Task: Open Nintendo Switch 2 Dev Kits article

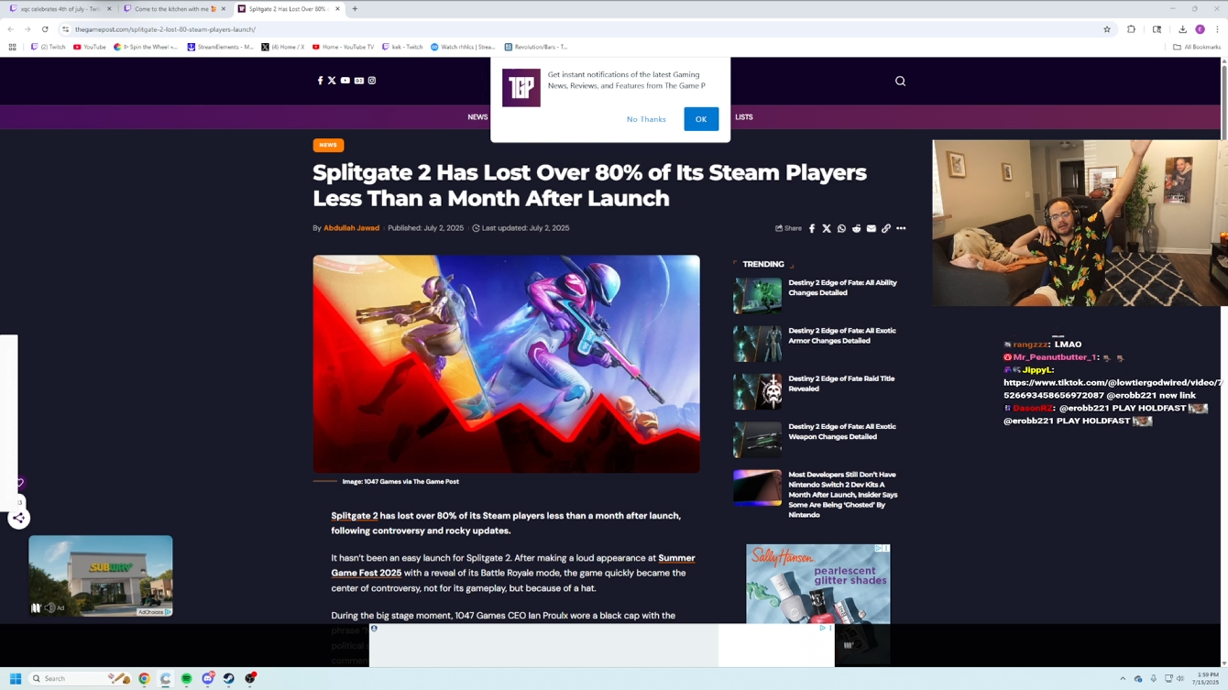Action: pos(843,495)
